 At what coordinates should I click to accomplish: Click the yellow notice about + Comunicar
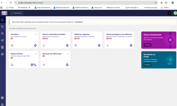92,22
